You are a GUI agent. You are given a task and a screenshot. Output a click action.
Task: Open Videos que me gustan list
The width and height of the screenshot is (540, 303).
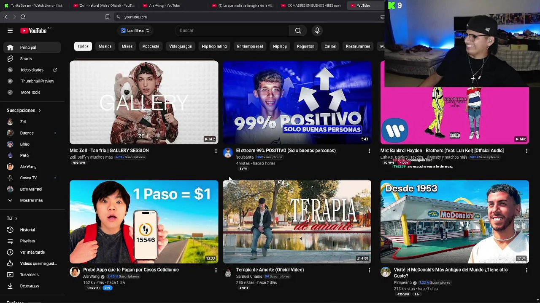coord(32,263)
